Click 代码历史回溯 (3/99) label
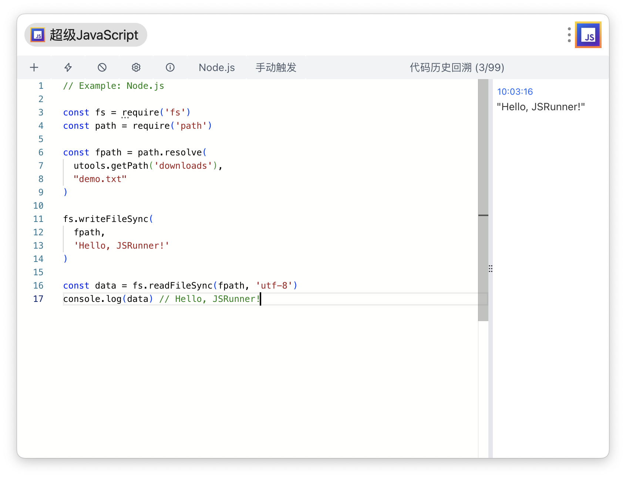This screenshot has height=478, width=626. click(456, 67)
